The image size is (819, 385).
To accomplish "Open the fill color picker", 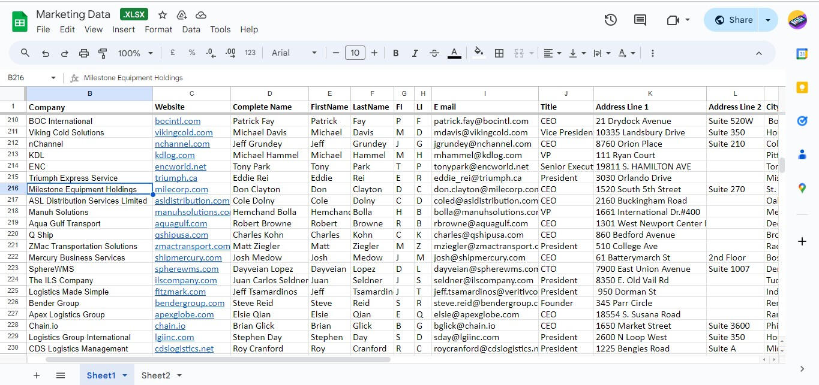I will pos(479,53).
